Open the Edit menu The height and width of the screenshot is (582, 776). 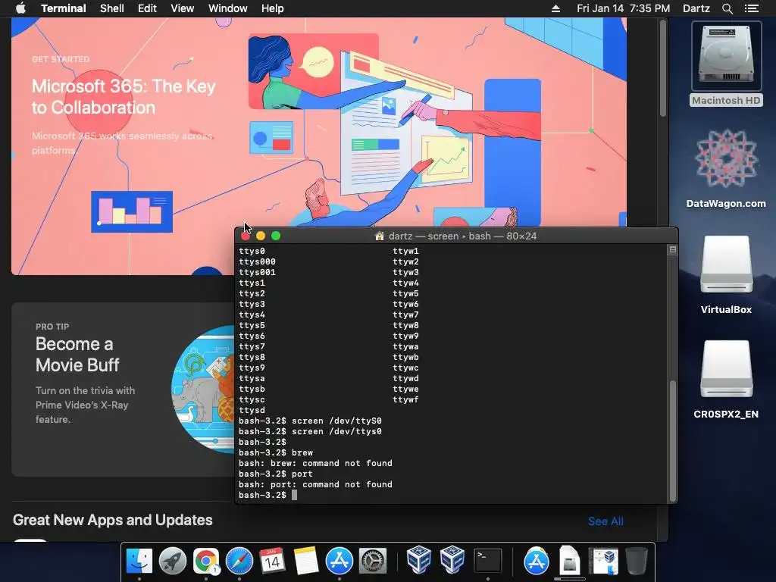click(147, 8)
